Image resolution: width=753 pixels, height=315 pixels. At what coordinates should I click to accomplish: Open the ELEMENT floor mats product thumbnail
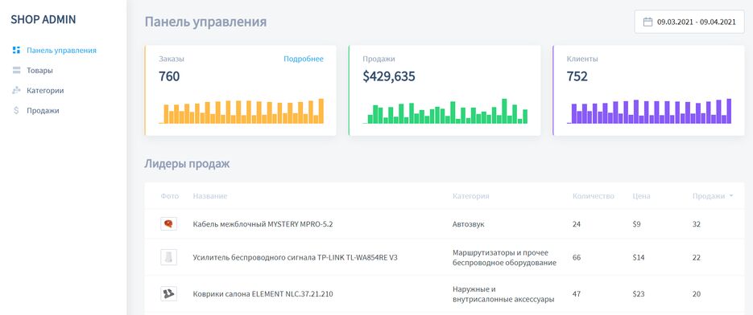pos(168,293)
